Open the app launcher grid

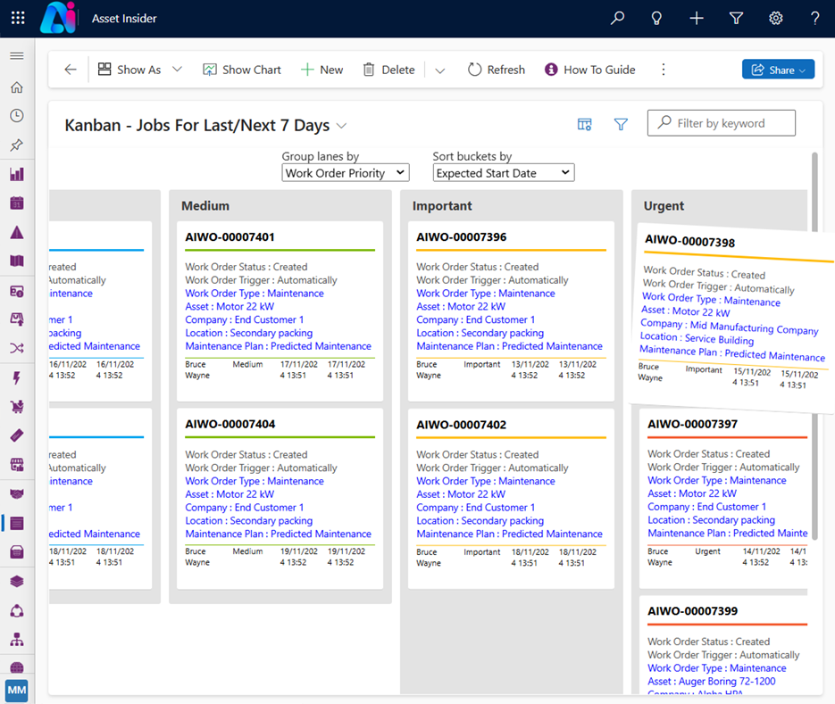coord(18,18)
